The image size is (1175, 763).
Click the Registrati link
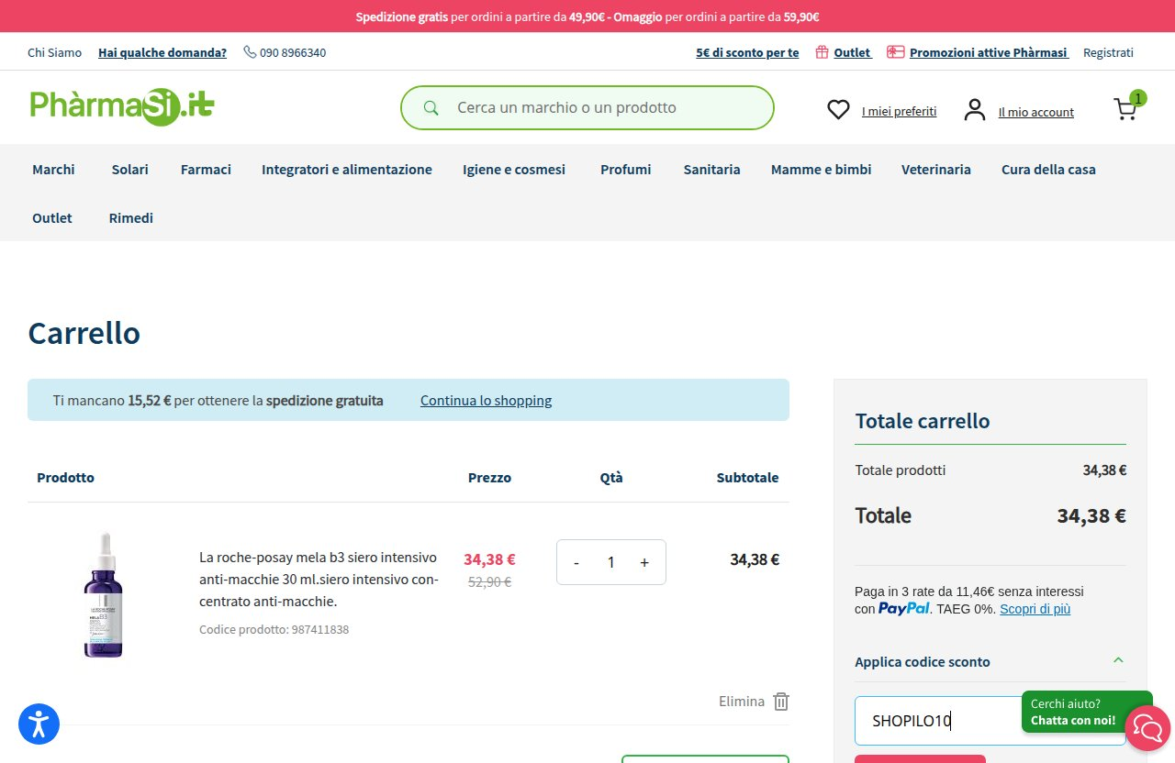coord(1108,52)
